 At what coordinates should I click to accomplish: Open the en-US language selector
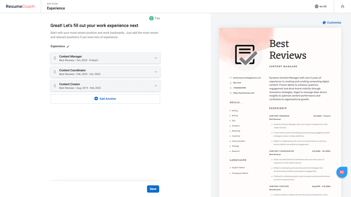coord(321,6)
